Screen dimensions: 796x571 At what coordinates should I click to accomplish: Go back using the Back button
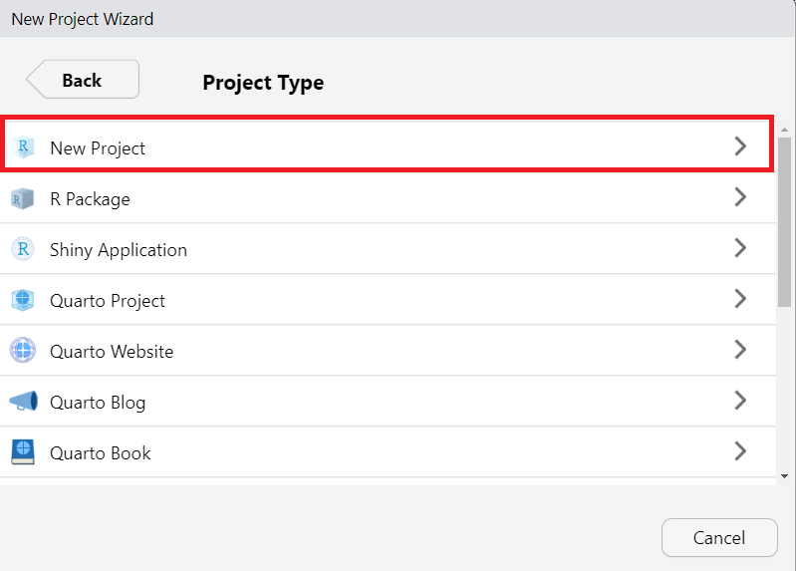[83, 81]
